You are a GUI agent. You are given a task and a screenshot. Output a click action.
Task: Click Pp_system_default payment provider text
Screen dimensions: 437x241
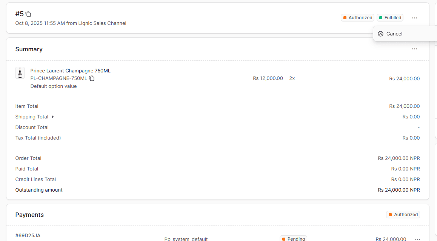tap(186, 239)
